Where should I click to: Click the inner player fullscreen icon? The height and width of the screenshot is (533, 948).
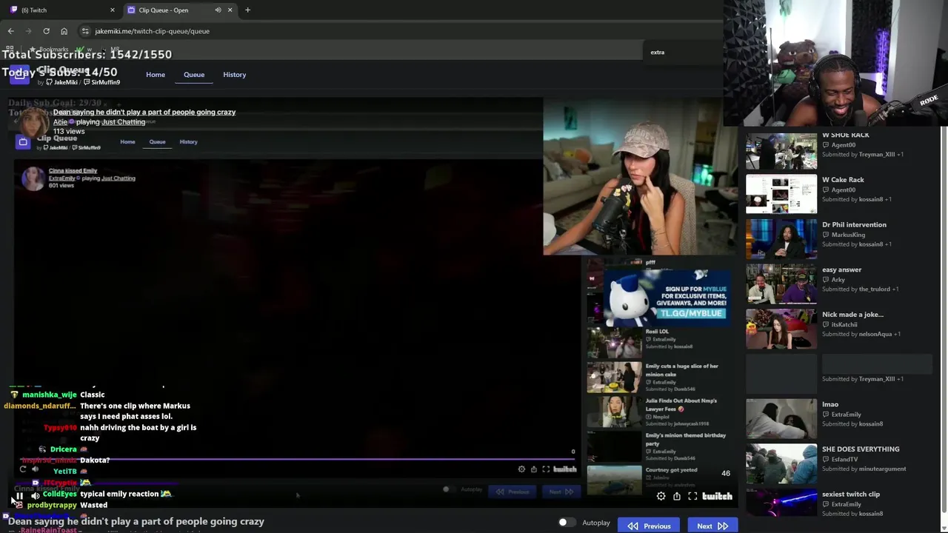coord(546,469)
